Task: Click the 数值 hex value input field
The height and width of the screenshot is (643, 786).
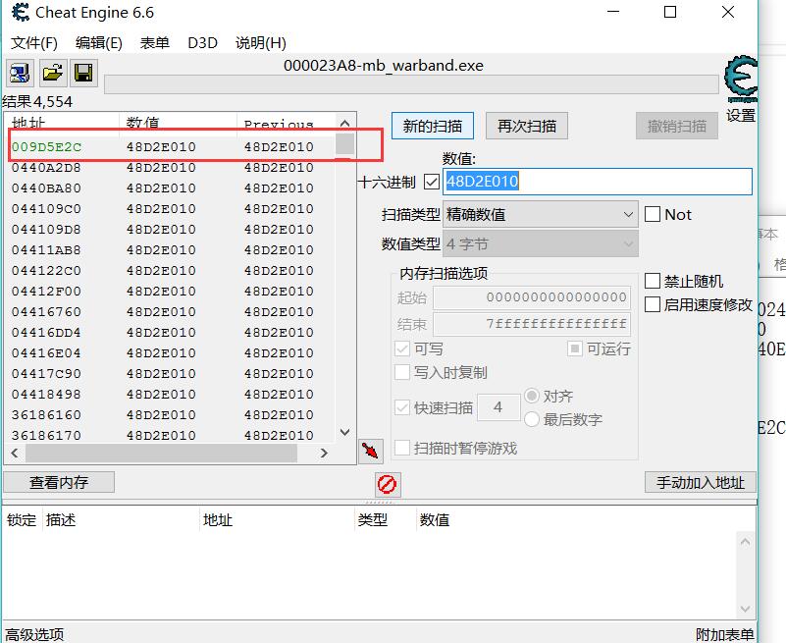Action: [598, 182]
